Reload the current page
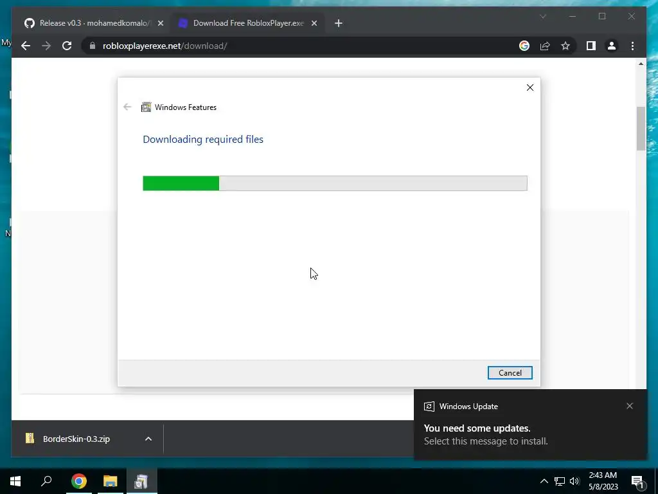The image size is (658, 494). click(x=67, y=46)
